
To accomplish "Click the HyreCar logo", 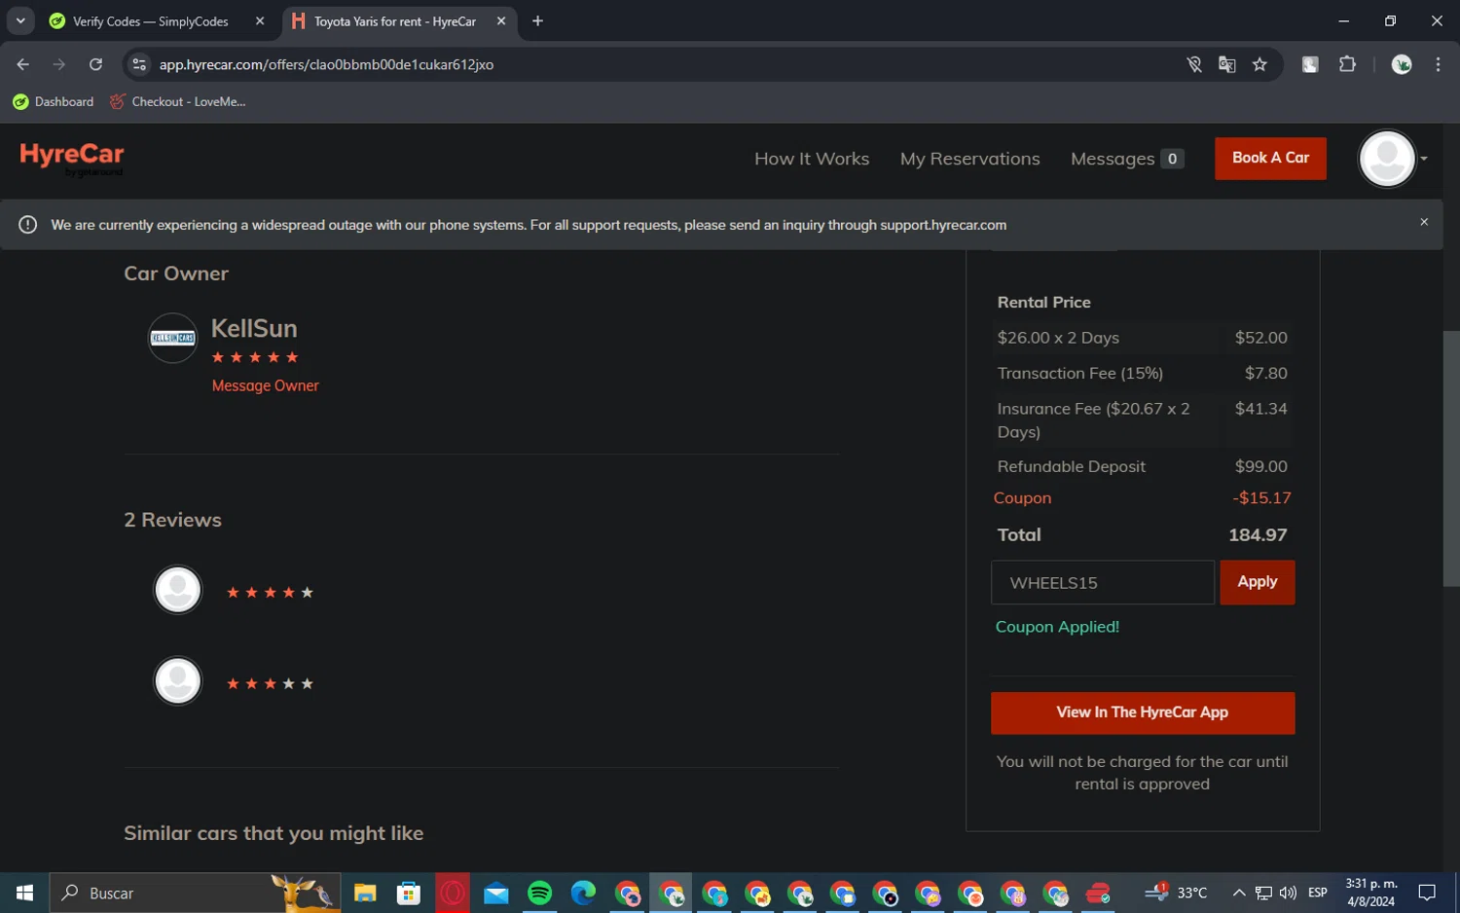I will [72, 159].
